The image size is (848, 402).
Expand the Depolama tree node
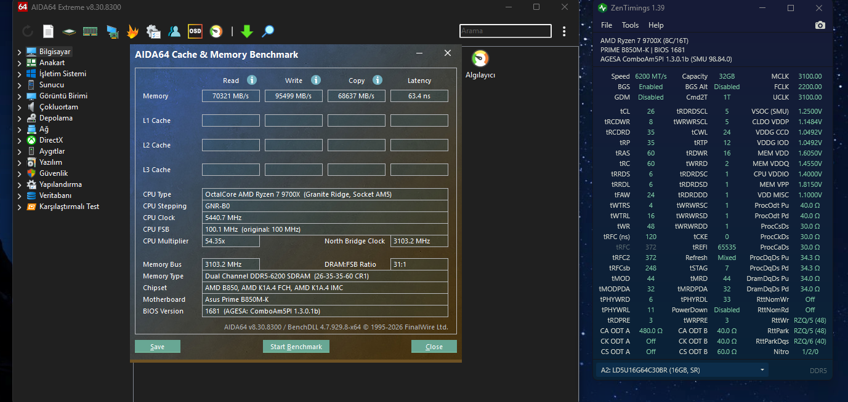(x=19, y=118)
